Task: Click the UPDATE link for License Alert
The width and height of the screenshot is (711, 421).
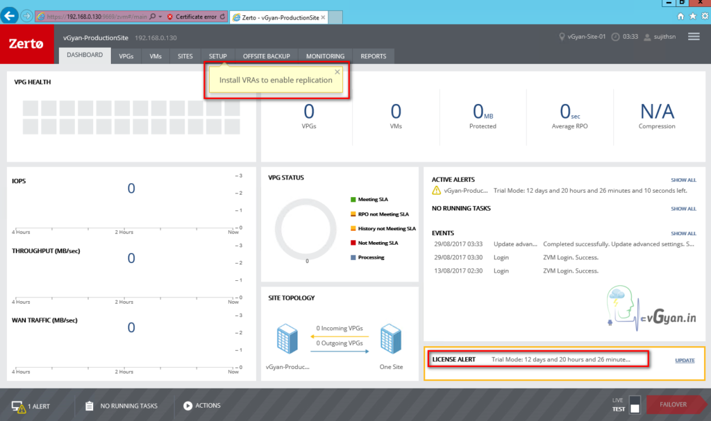Action: [x=685, y=360]
